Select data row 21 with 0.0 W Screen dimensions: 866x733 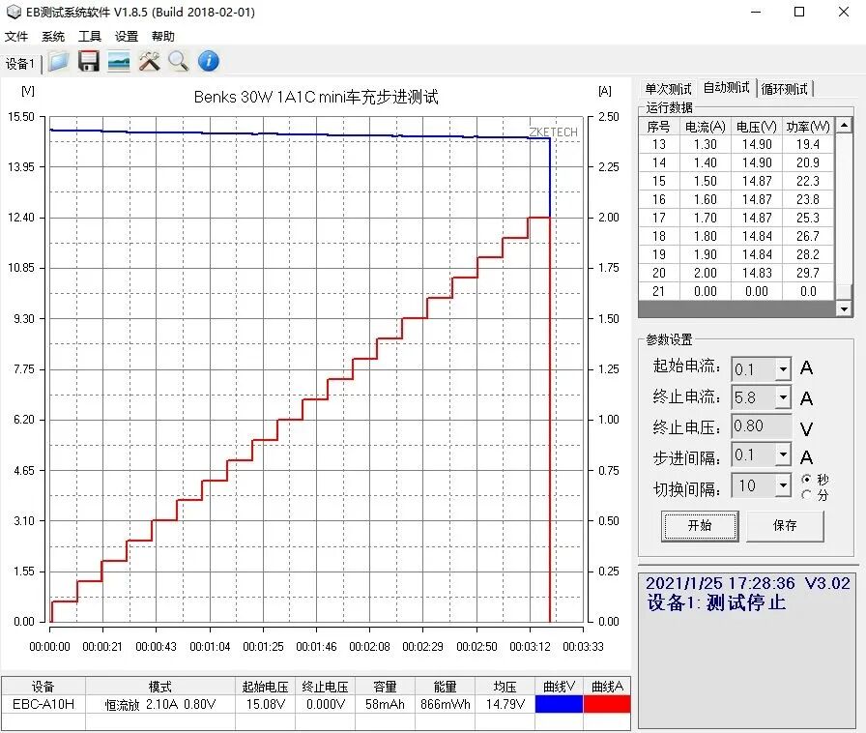(x=736, y=291)
